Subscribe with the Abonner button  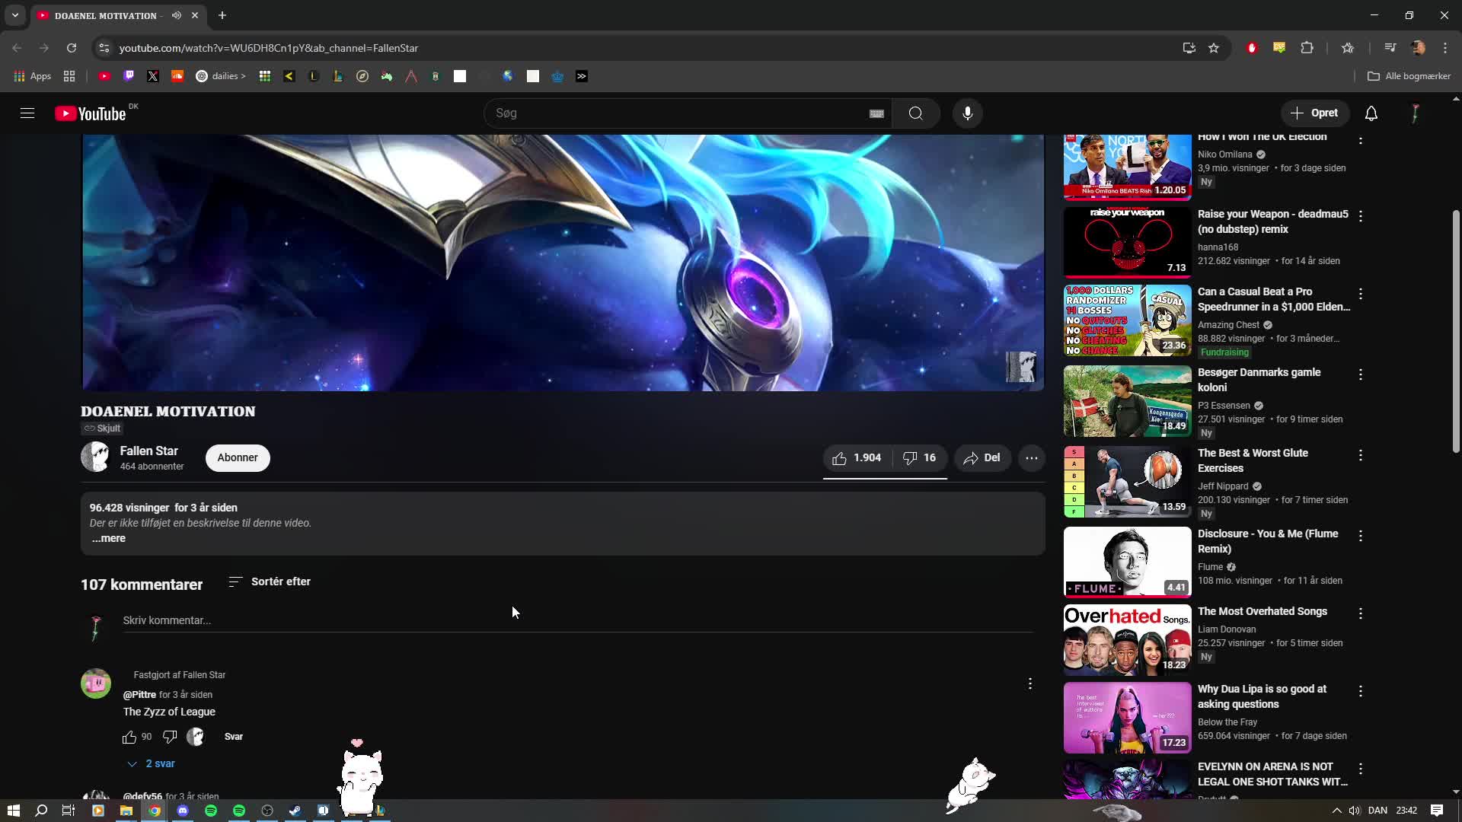pyautogui.click(x=238, y=457)
